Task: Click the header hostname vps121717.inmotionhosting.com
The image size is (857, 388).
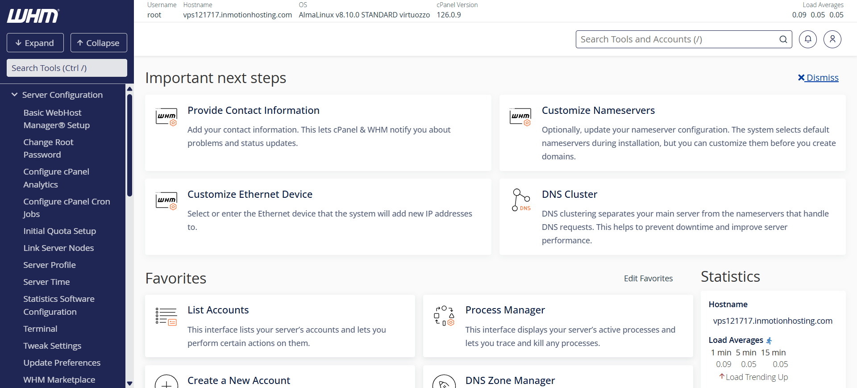Action: click(237, 15)
